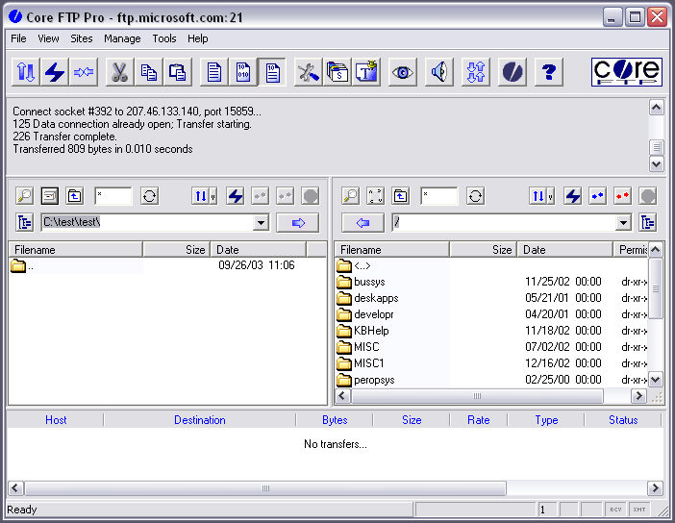Image resolution: width=675 pixels, height=523 pixels.
Task: Click the wrench and screwdriver tools icon
Action: click(308, 72)
